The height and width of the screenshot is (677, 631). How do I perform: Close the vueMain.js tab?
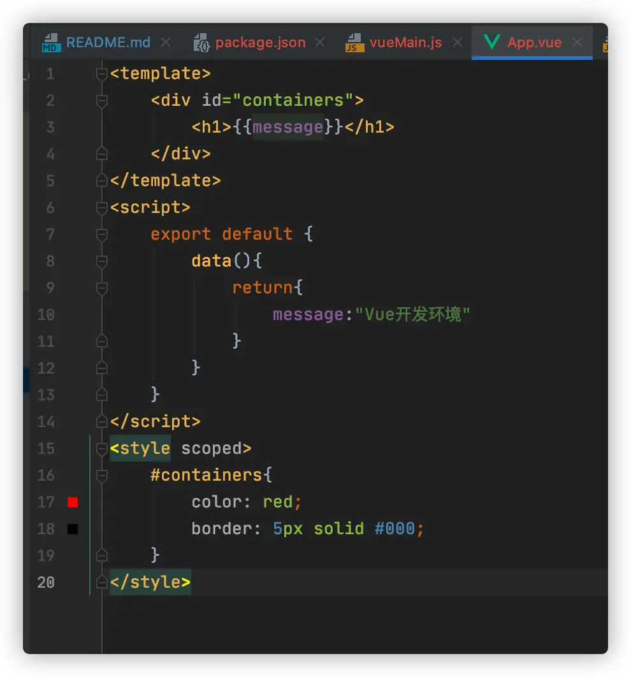coord(458,42)
